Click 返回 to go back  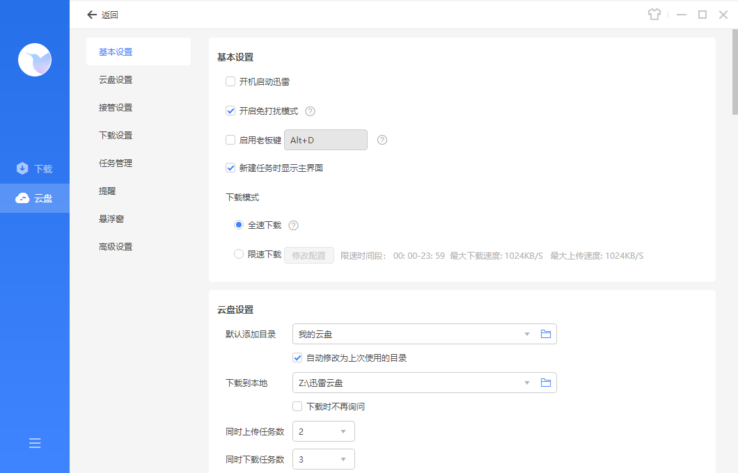tap(103, 14)
